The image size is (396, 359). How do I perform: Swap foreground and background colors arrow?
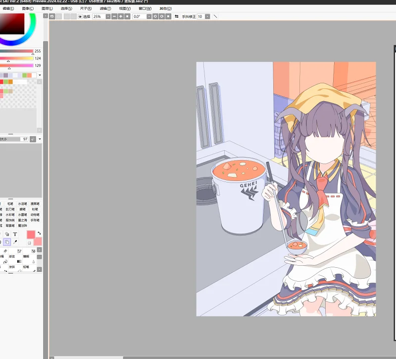coord(39,233)
